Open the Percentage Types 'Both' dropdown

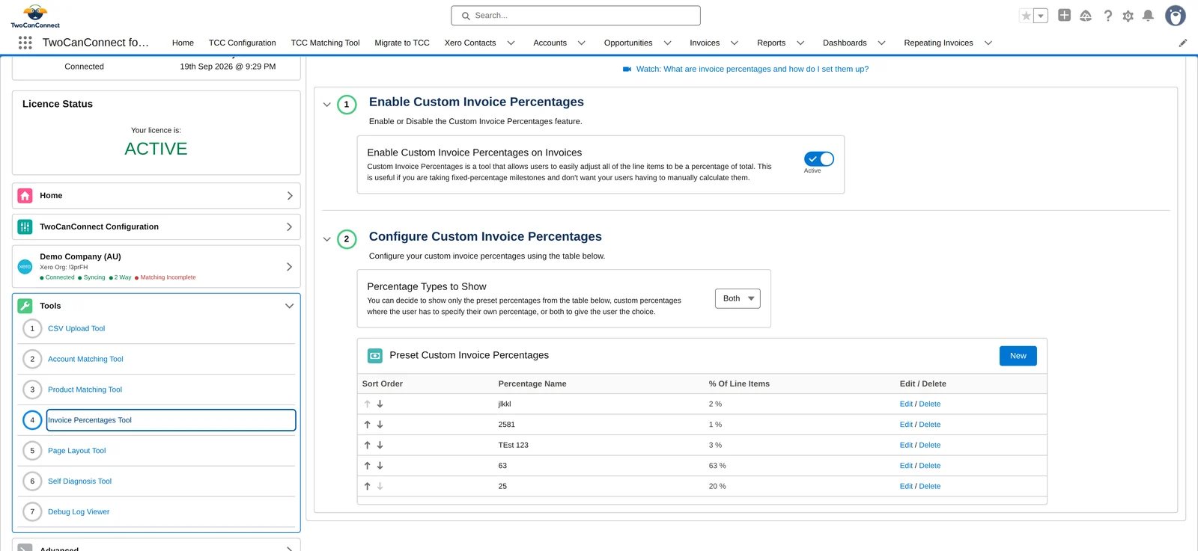(738, 298)
